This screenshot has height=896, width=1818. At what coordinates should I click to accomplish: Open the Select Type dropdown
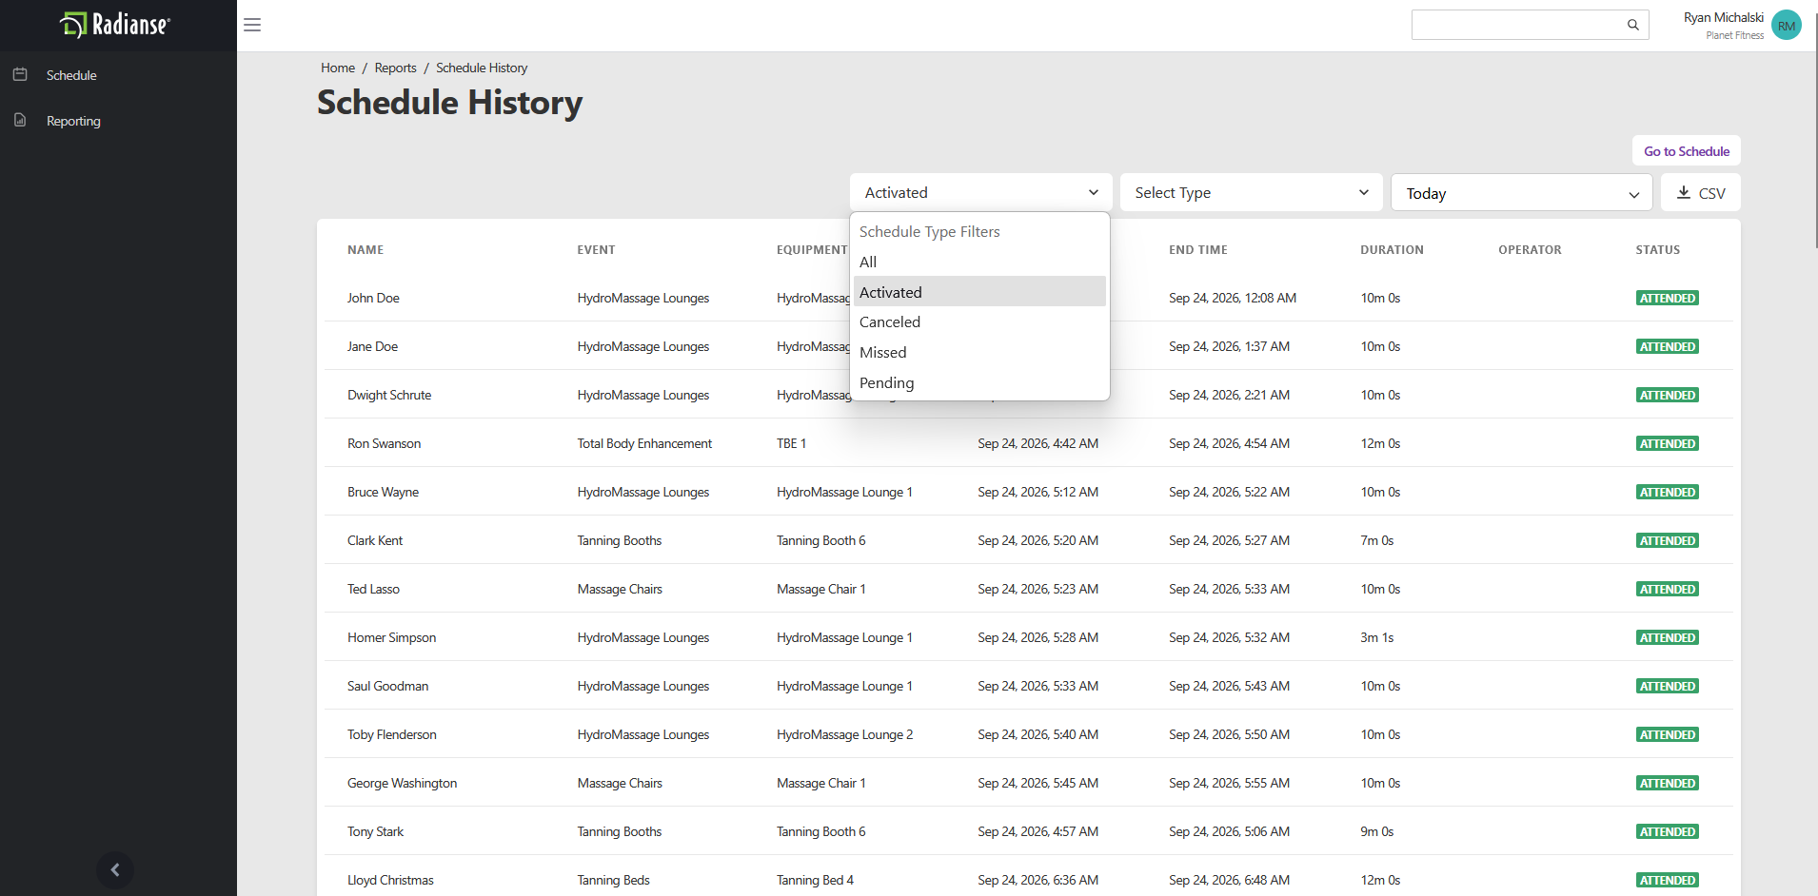click(1251, 192)
